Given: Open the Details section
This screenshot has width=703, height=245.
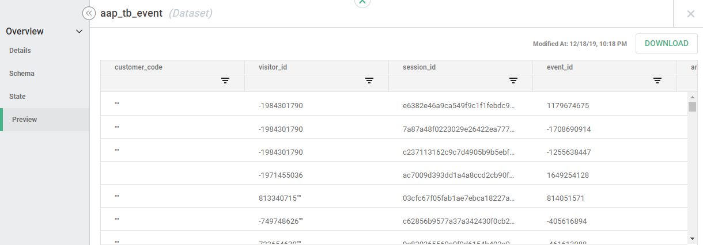Looking at the screenshot, I should coord(20,51).
